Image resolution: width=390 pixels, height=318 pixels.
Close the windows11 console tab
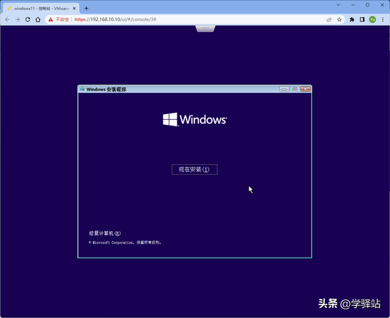coord(74,8)
